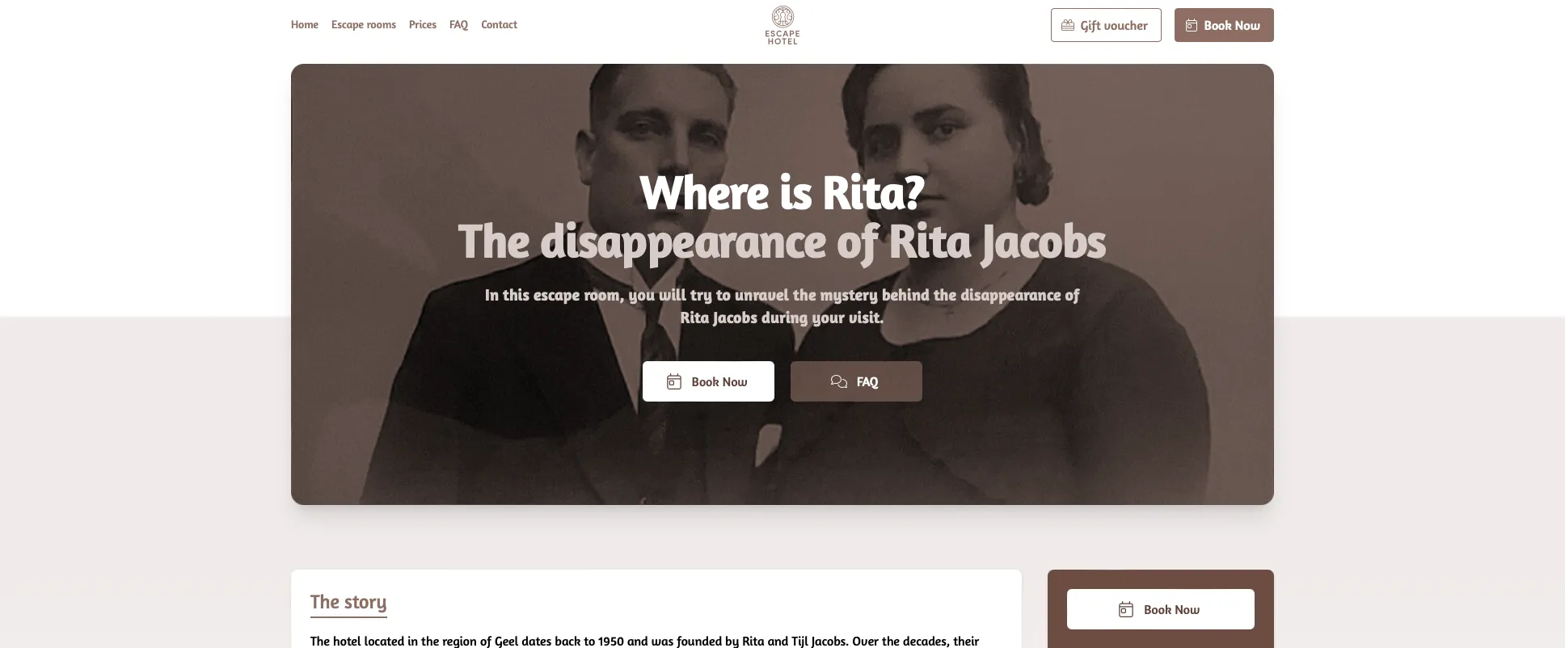Select FAQ in the top navigation
This screenshot has height=648, width=1565.
458,25
